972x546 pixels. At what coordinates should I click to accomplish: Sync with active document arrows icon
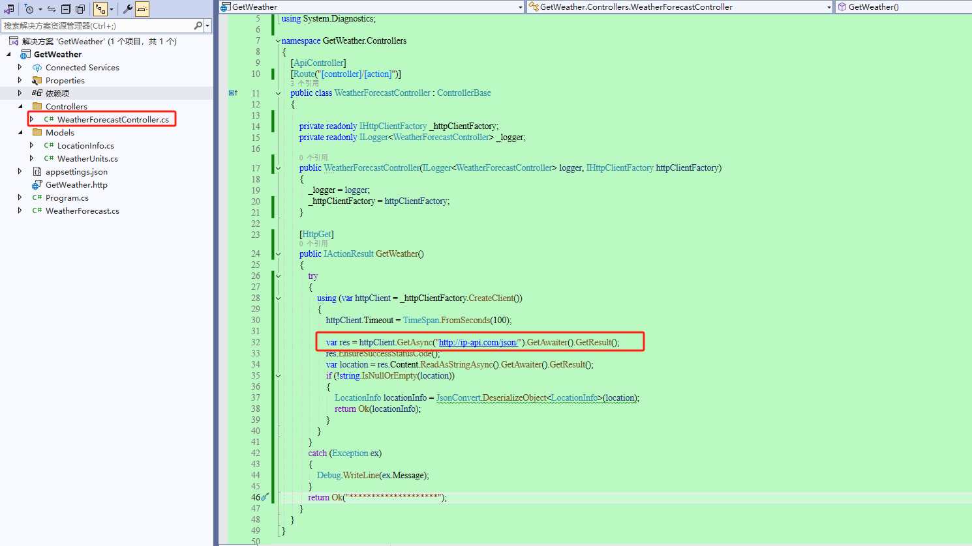pos(52,9)
